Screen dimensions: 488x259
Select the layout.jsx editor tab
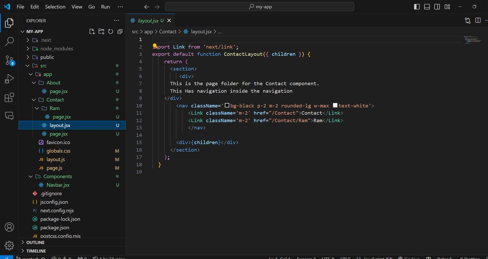(151, 20)
